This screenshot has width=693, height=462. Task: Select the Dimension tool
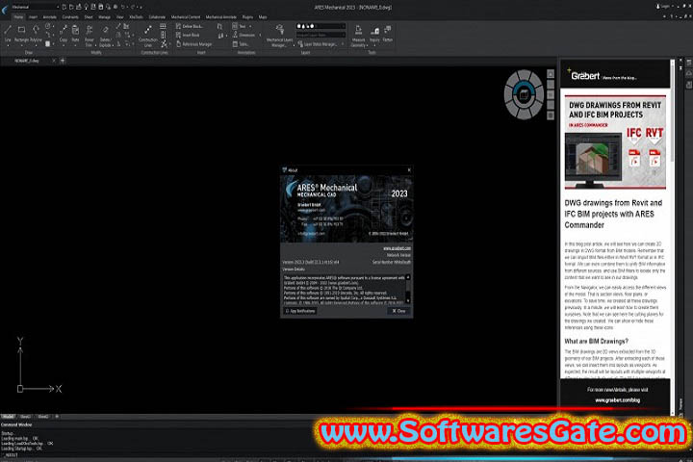click(x=244, y=35)
